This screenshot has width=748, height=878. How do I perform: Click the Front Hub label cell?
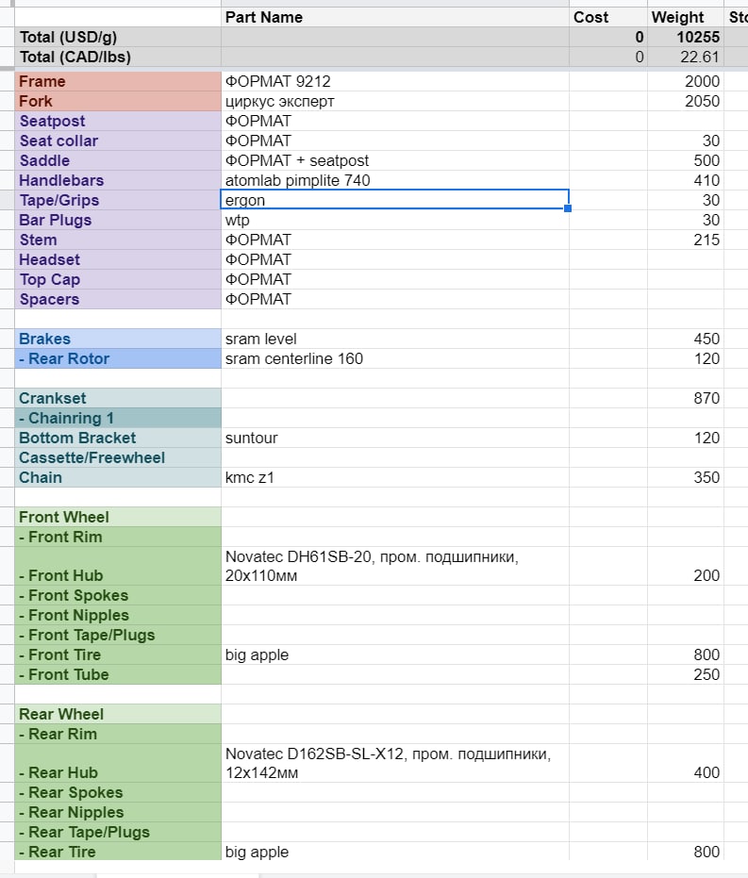[118, 566]
